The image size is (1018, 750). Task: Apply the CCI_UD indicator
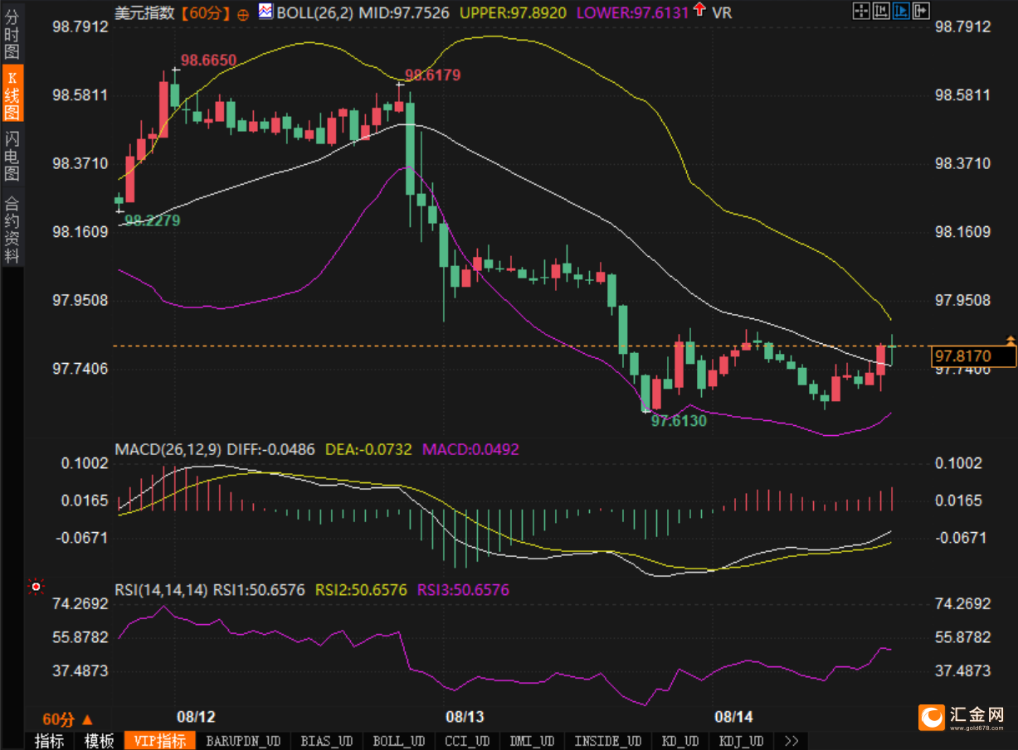(467, 741)
